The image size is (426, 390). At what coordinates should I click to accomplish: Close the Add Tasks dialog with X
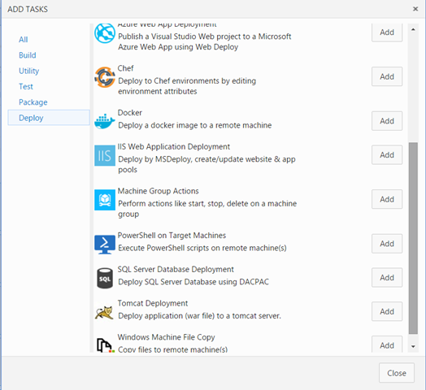(415, 9)
